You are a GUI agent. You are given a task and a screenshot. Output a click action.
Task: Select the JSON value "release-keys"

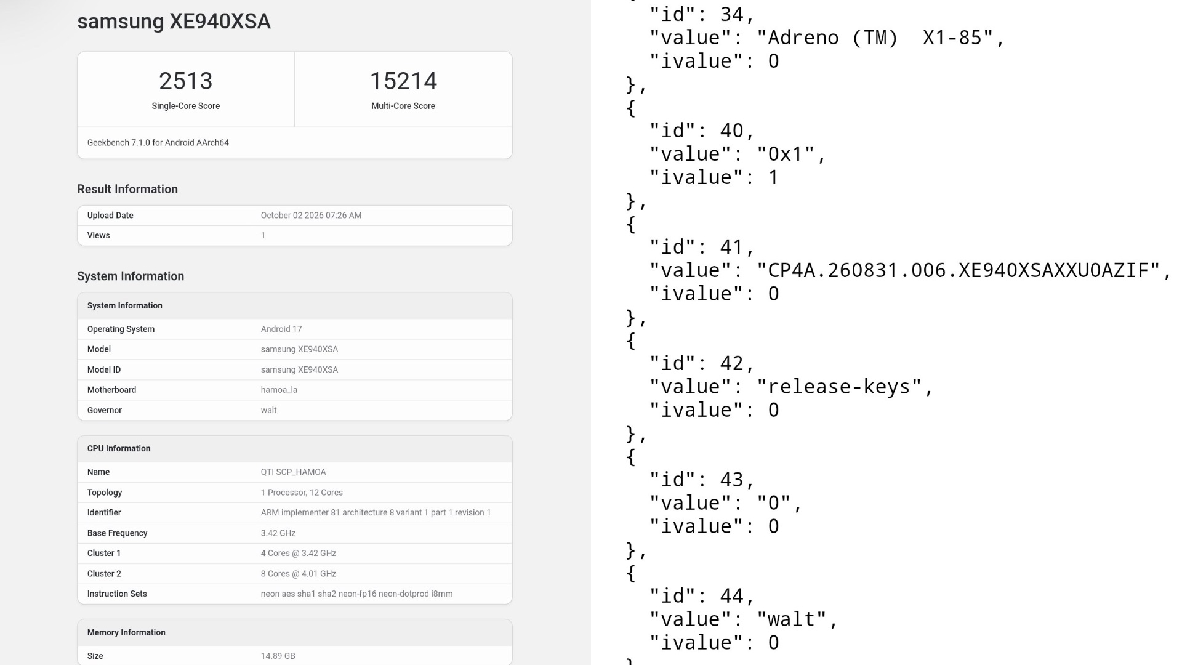[x=839, y=387]
